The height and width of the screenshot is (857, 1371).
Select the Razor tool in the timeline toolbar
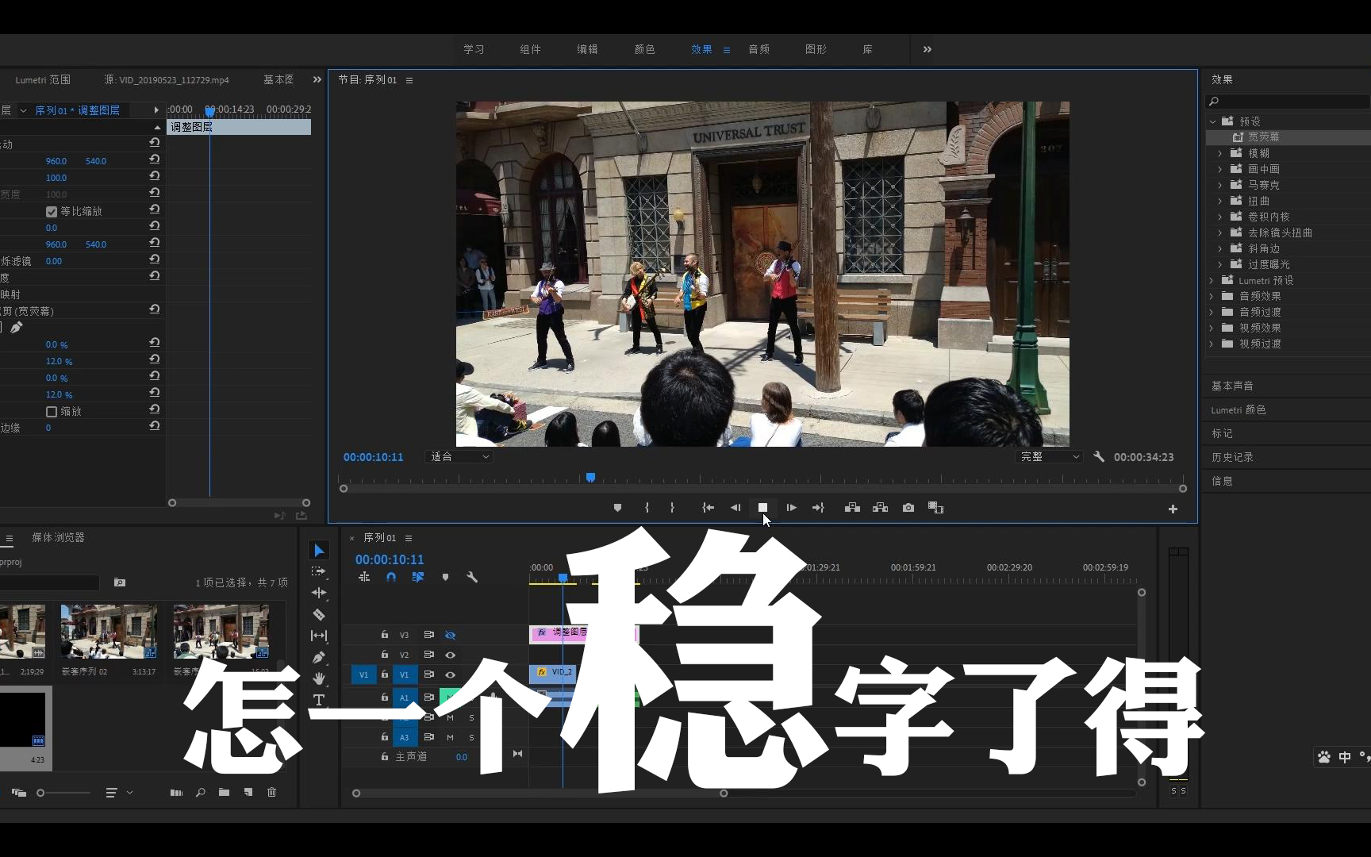click(x=320, y=615)
